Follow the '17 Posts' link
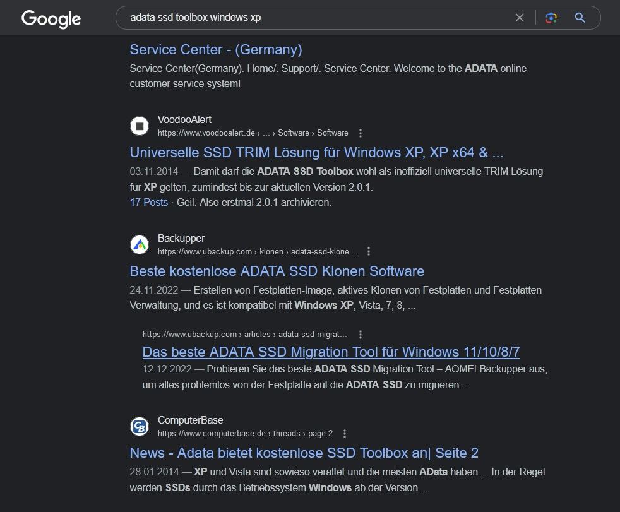The height and width of the screenshot is (512, 620). click(149, 203)
